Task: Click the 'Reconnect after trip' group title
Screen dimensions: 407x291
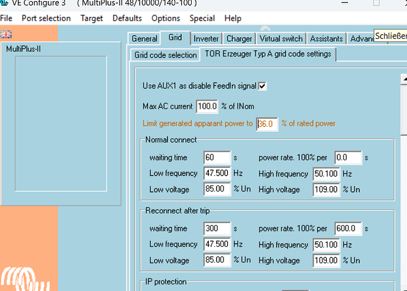Action: [x=178, y=211]
